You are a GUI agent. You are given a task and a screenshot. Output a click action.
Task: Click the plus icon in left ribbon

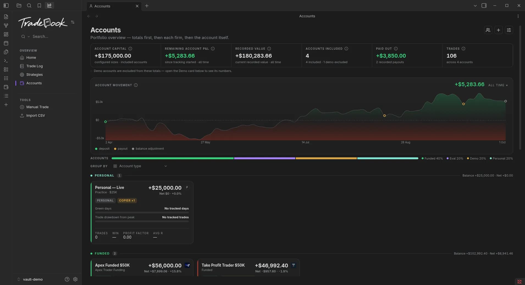[x=6, y=105]
